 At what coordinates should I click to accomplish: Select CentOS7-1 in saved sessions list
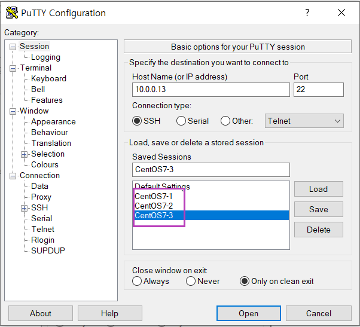pyautogui.click(x=210, y=196)
